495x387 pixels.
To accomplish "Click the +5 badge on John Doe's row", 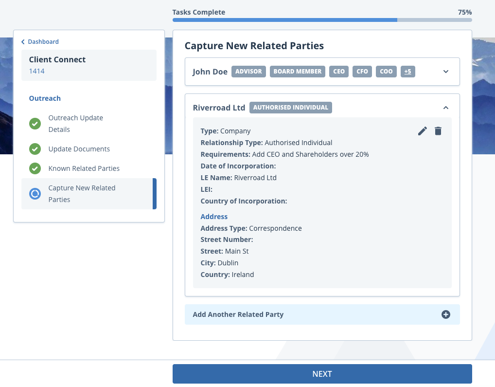I will [x=407, y=71].
